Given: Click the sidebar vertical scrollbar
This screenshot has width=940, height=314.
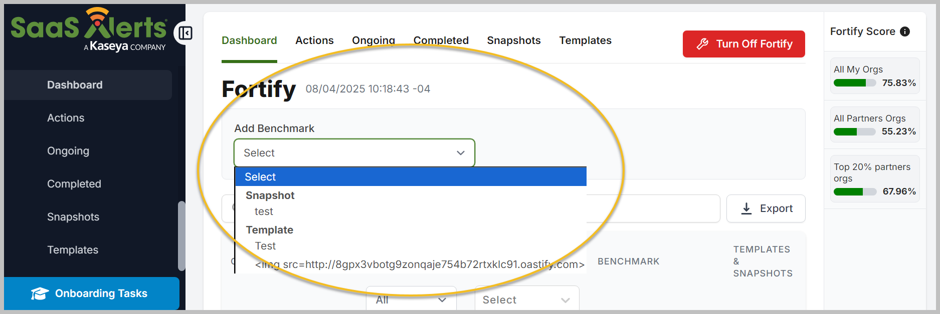Looking at the screenshot, I should 181,235.
